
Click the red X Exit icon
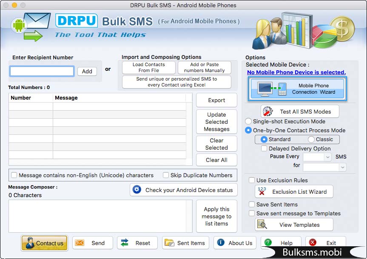pyautogui.click(x=313, y=242)
